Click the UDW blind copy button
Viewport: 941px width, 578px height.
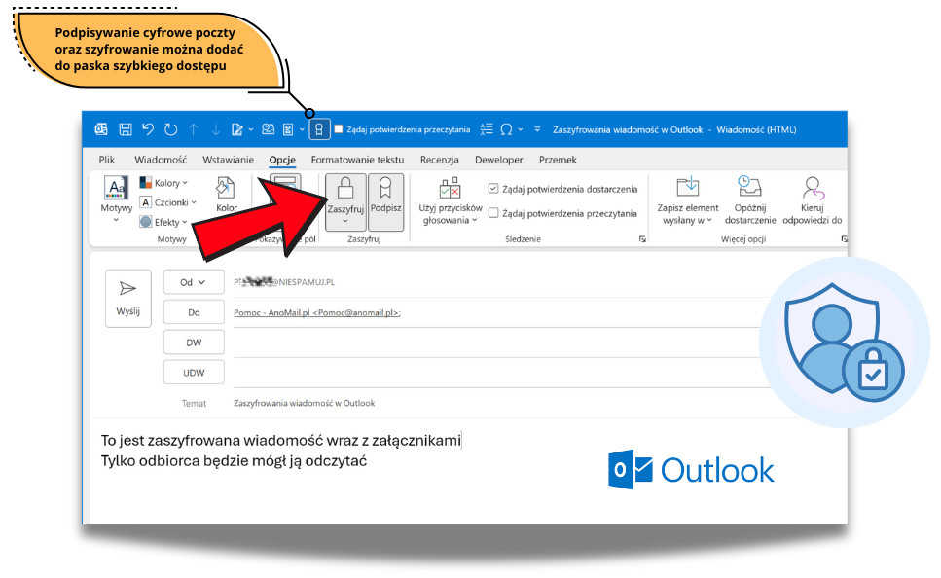click(194, 372)
